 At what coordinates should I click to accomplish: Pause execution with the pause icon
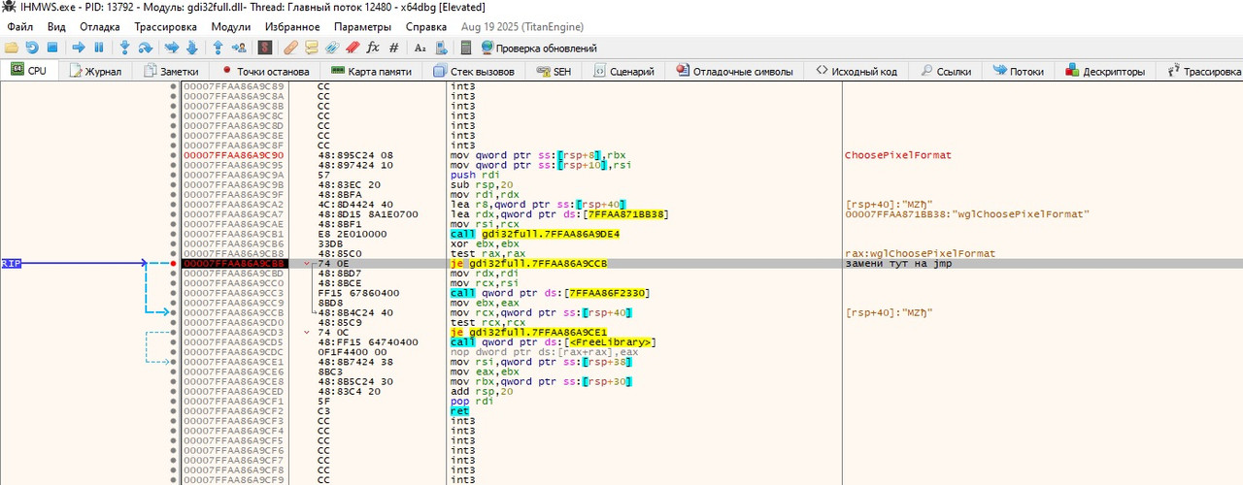tap(98, 48)
